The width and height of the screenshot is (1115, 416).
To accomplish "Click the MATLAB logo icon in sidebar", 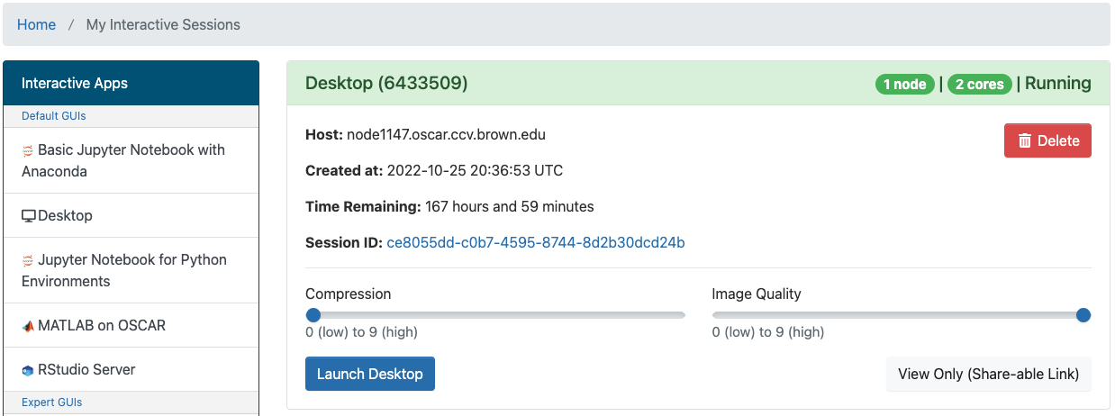I will click(x=28, y=326).
